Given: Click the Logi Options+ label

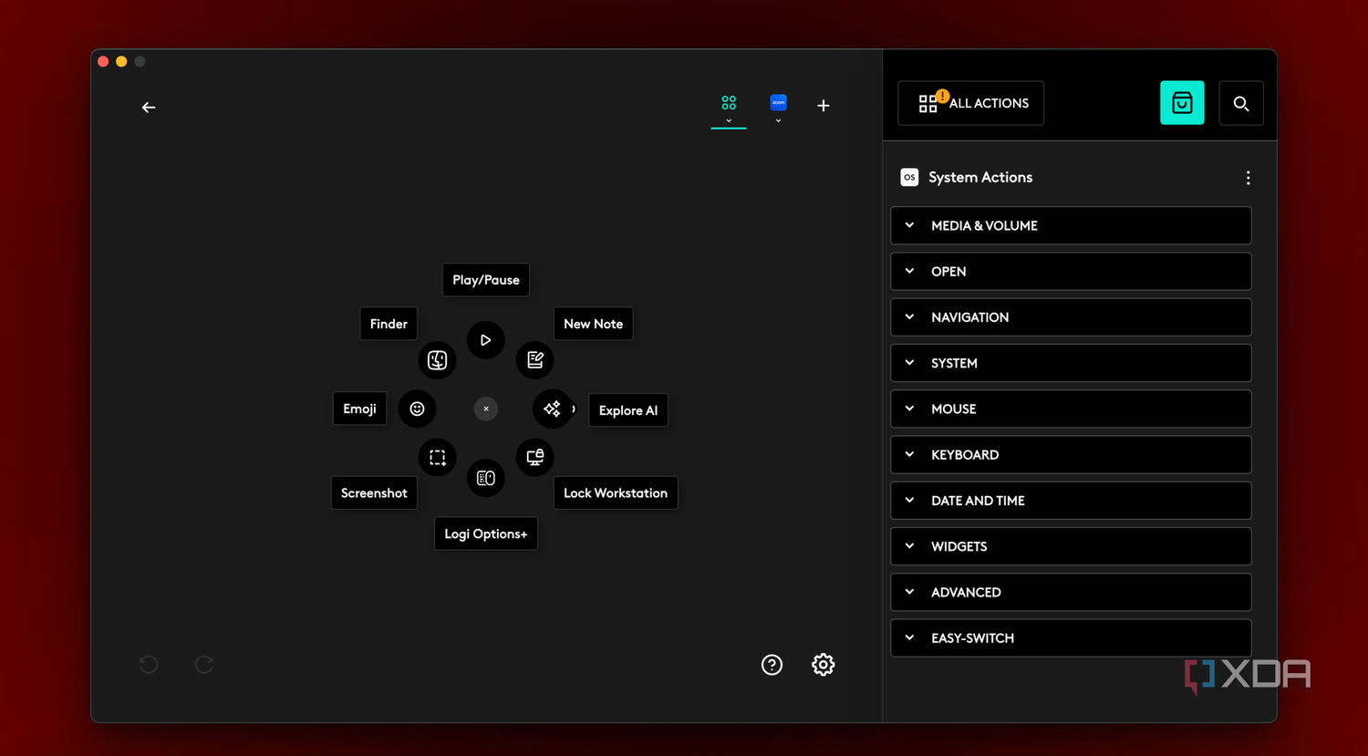Looking at the screenshot, I should 486,534.
